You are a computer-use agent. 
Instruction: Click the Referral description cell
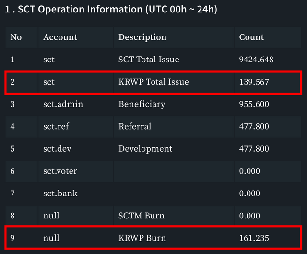click(x=135, y=126)
